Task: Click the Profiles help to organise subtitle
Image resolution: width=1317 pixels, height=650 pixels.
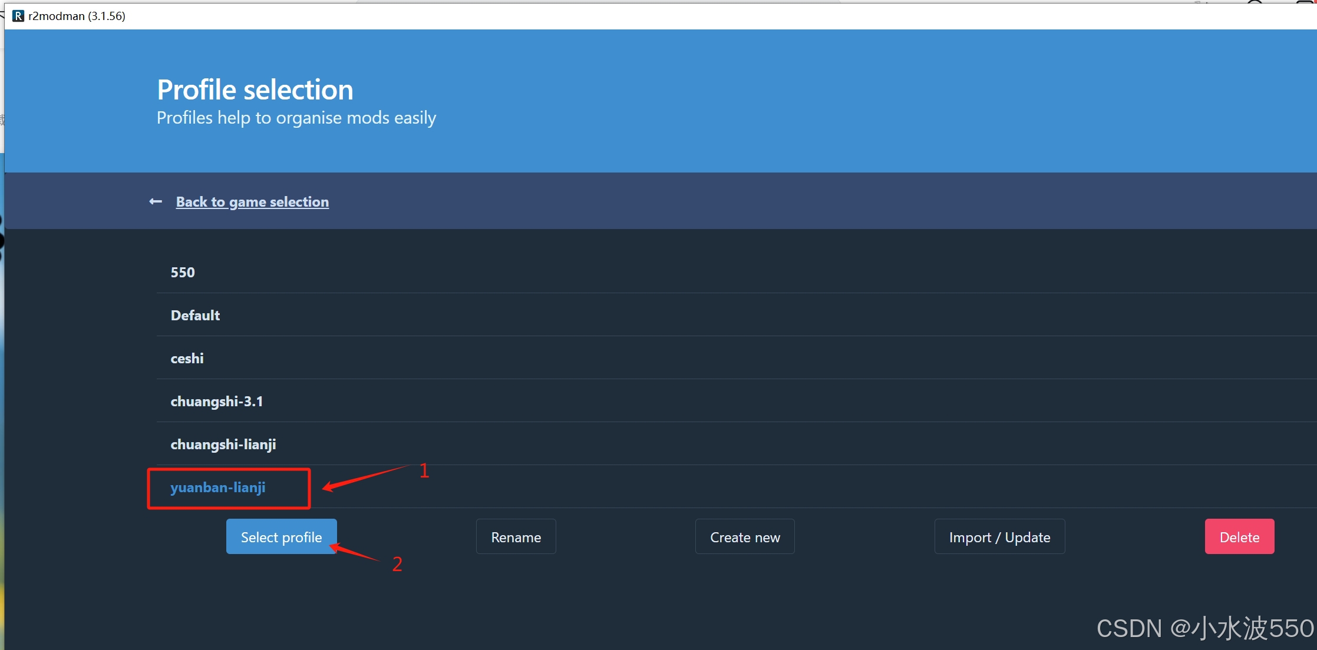Action: [296, 118]
